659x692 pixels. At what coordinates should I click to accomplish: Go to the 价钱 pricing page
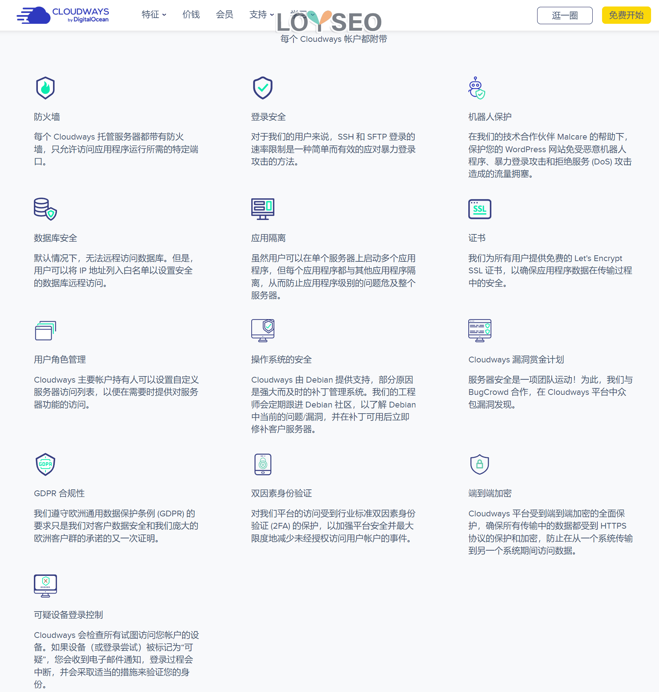191,14
